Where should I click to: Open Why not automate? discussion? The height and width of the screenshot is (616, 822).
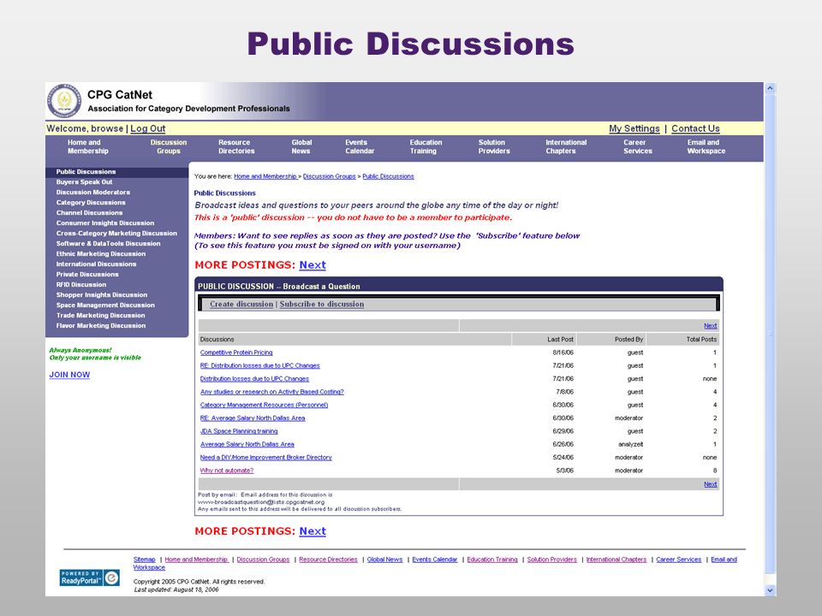click(227, 471)
